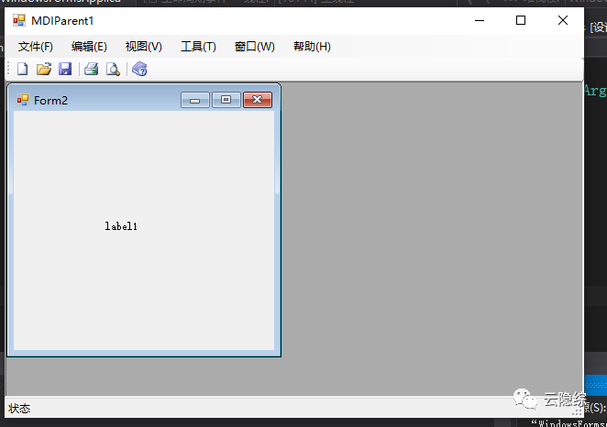Open the 帮助(H) menu
The width and height of the screenshot is (607, 427).
pyautogui.click(x=312, y=47)
